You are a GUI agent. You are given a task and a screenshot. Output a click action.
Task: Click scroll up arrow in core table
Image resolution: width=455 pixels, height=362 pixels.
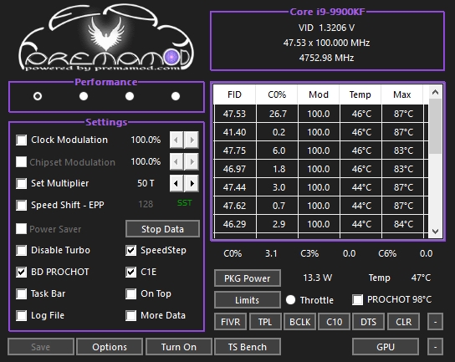point(435,93)
